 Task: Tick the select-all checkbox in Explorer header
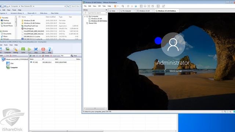[19, 17]
